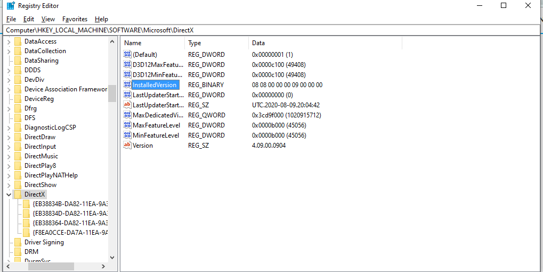Image resolution: width=543 pixels, height=272 pixels.
Task: Click the UTC.2020-08-09.20:04:42 data cell
Action: pyautogui.click(x=286, y=105)
